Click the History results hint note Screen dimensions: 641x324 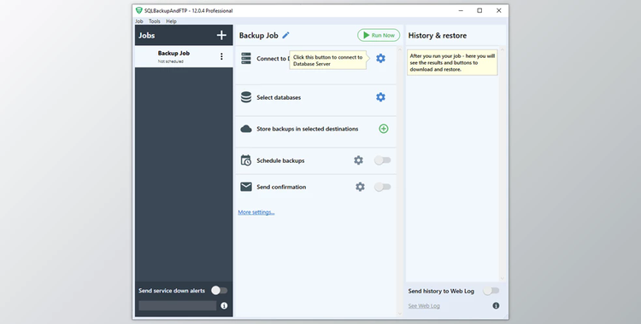(x=452, y=63)
